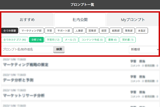Open the 社内公開 tab
The height and width of the screenshot is (107, 160).
80,20
